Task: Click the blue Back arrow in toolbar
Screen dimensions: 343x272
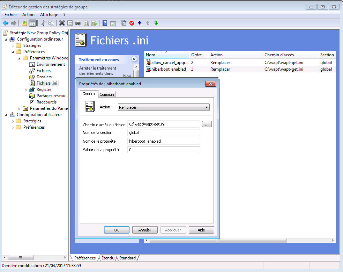Action: [6, 23]
